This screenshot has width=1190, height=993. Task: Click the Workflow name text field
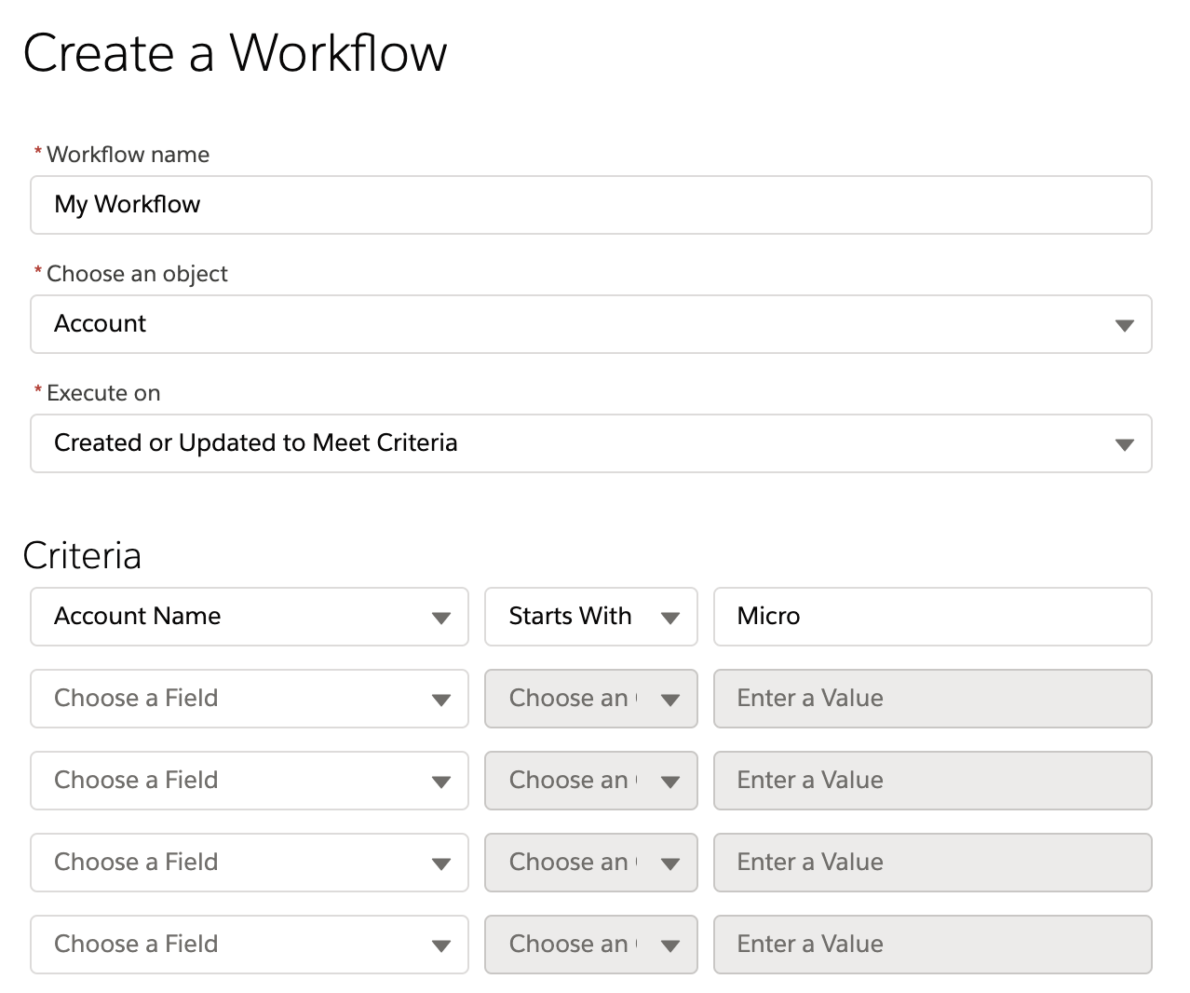click(590, 205)
